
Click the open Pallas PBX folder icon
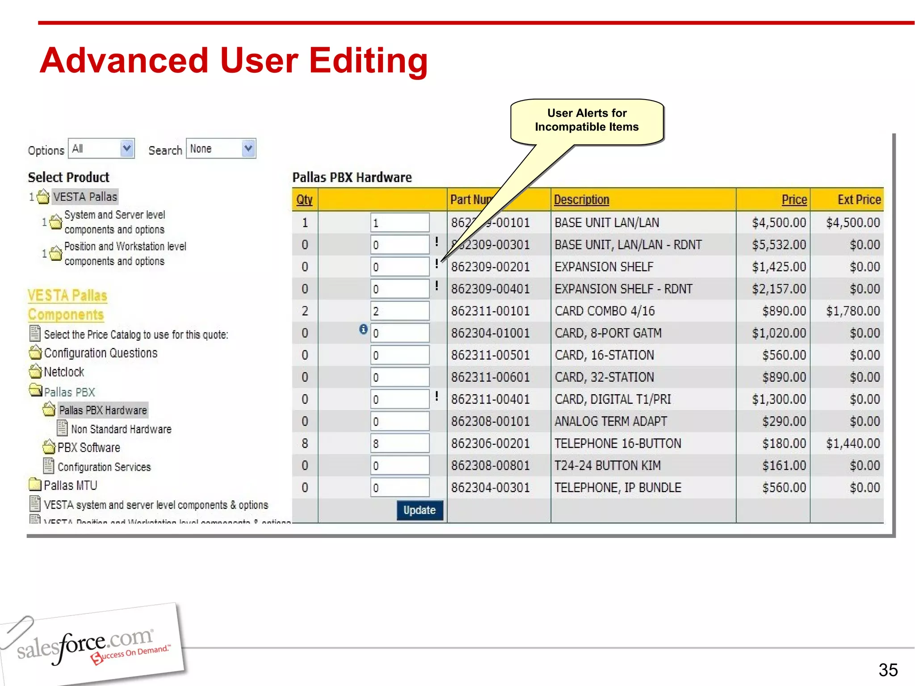click(36, 390)
